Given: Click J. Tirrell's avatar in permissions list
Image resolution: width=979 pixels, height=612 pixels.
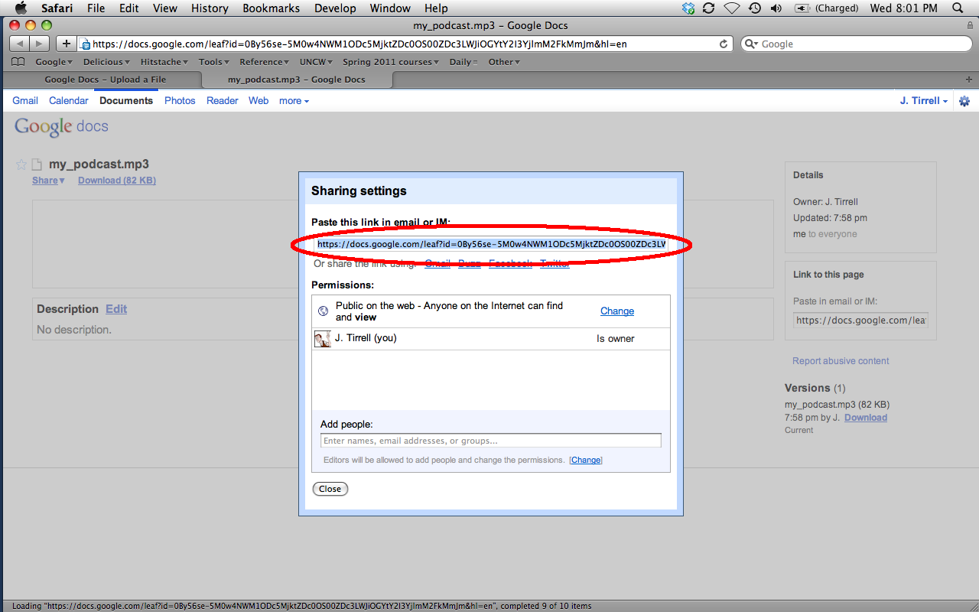Looking at the screenshot, I should (x=323, y=339).
